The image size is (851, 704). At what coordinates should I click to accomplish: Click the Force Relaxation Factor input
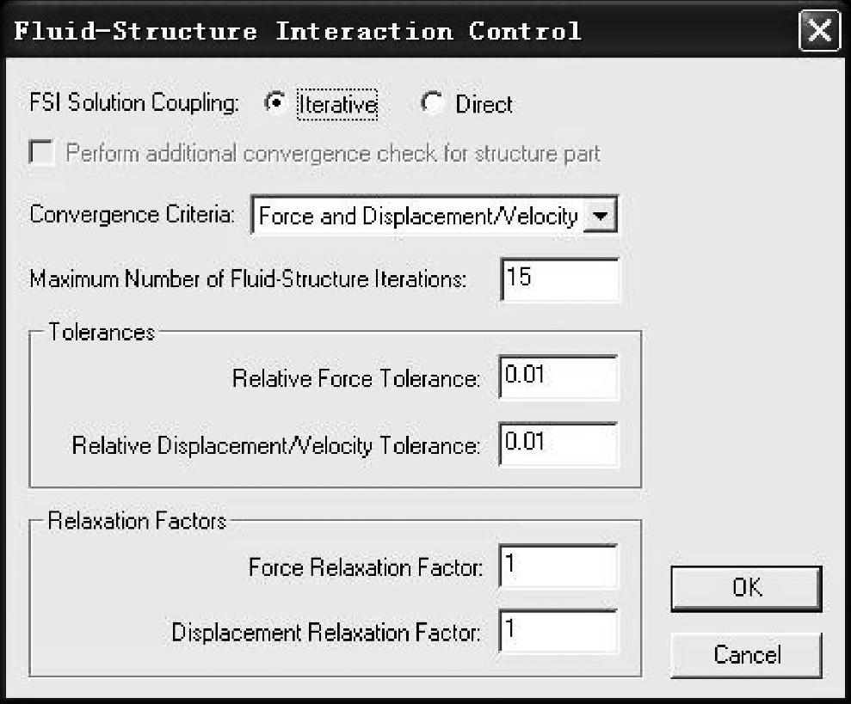click(559, 567)
